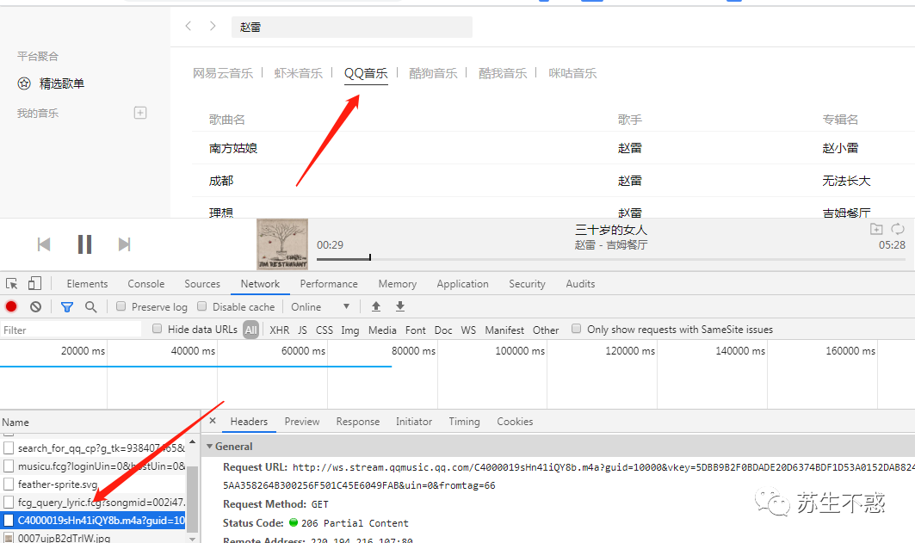This screenshot has width=915, height=543.
Task: Close the request details pane
Action: (213, 421)
